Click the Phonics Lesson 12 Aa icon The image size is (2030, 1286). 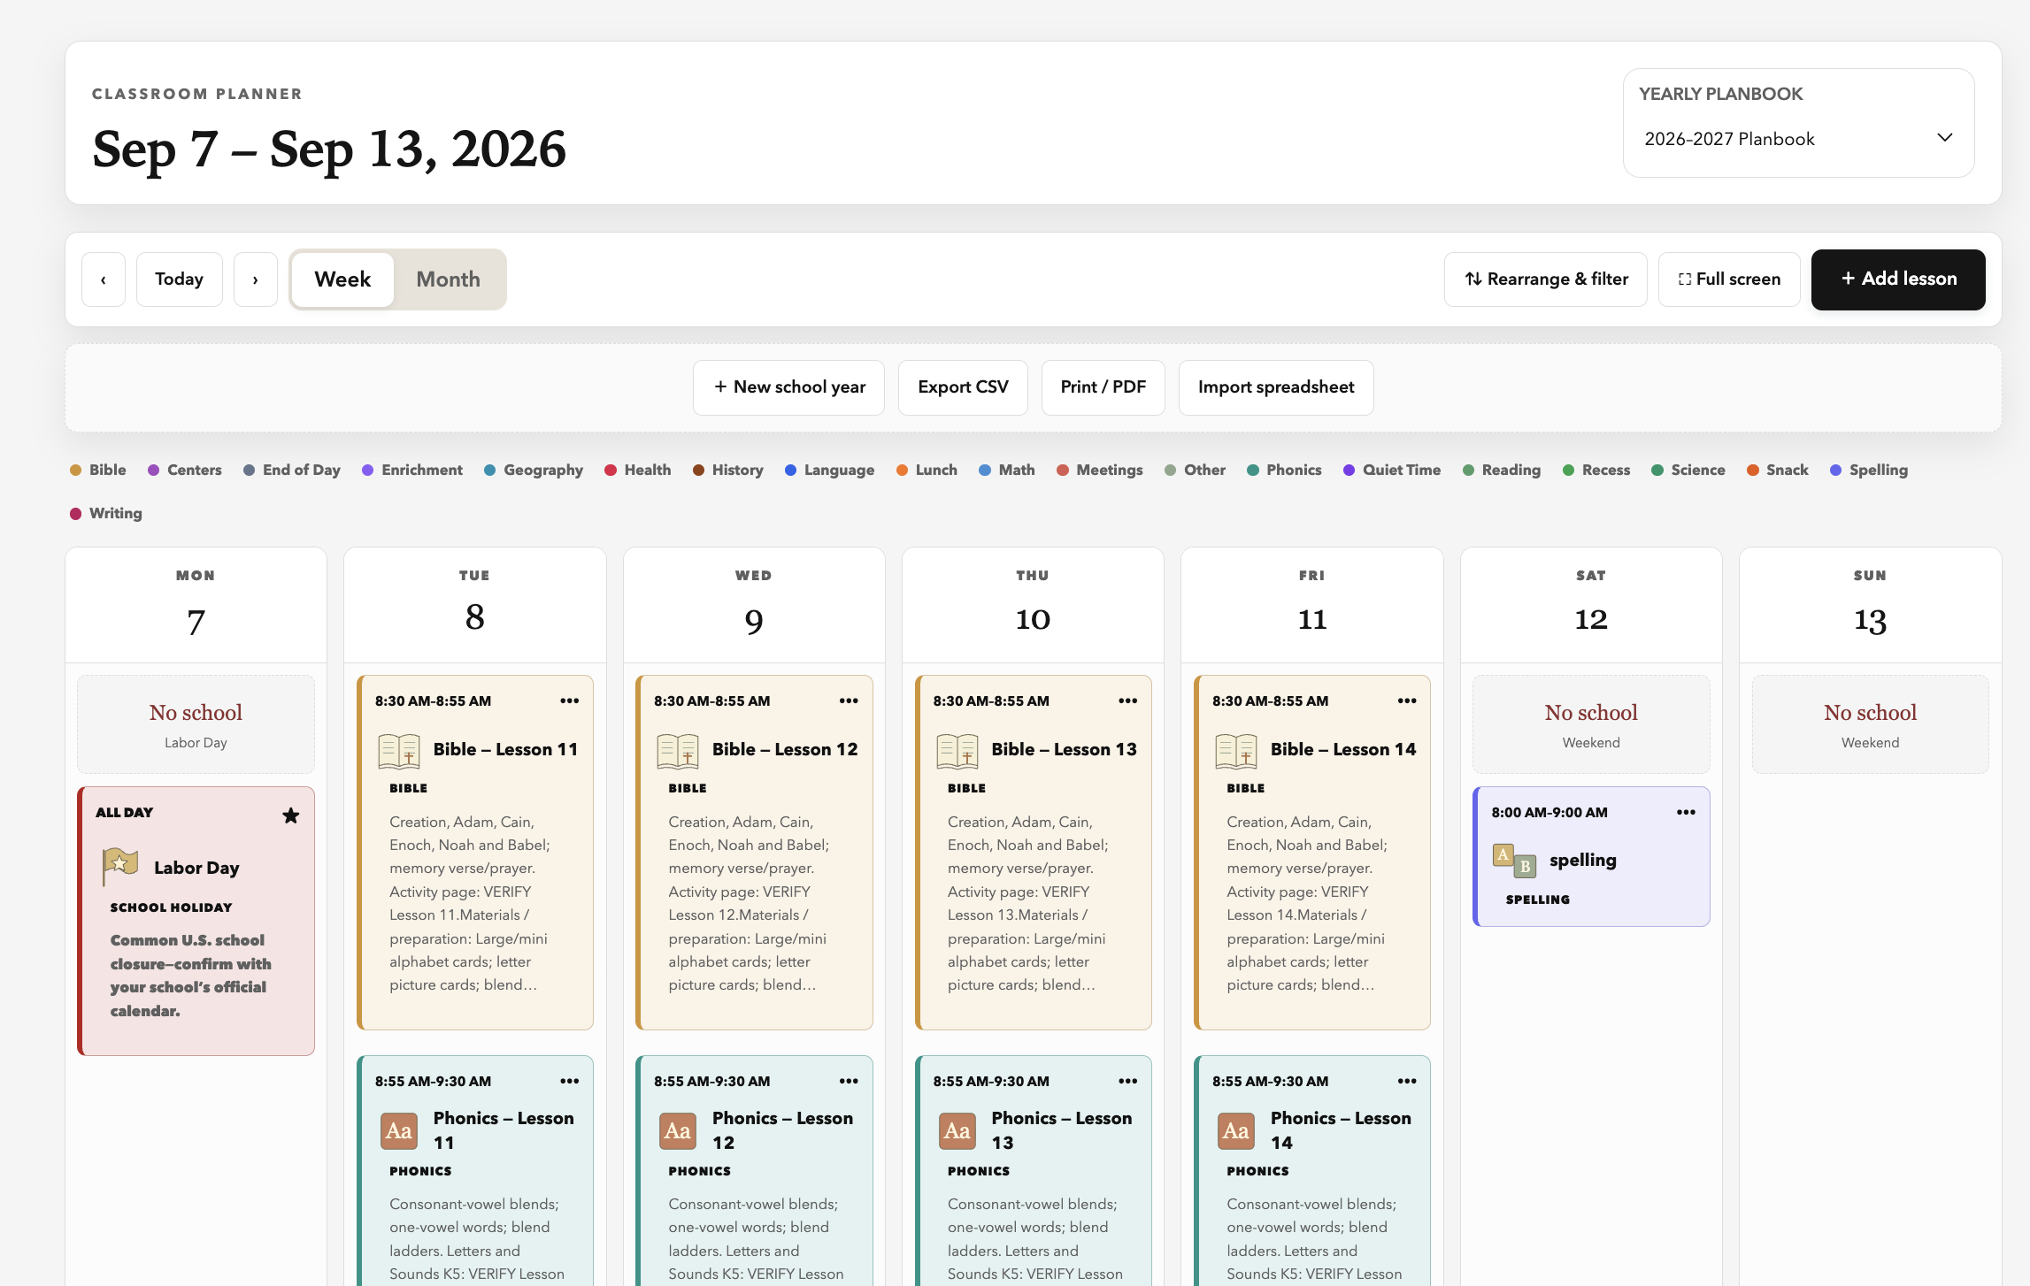(678, 1130)
